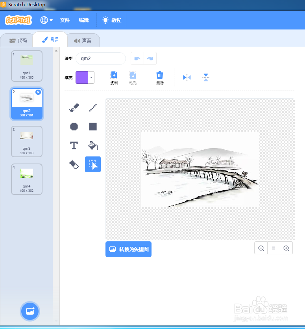
Task: Delete backdrop qm2 with its X button
Action: tap(38, 92)
